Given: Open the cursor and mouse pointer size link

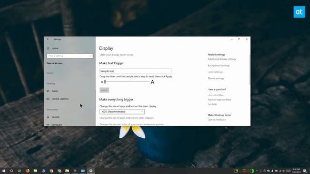Looking at the screenshot, I should pyautogui.click(x=132, y=125).
